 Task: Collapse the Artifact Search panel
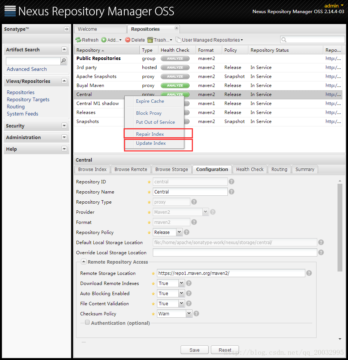click(x=64, y=49)
